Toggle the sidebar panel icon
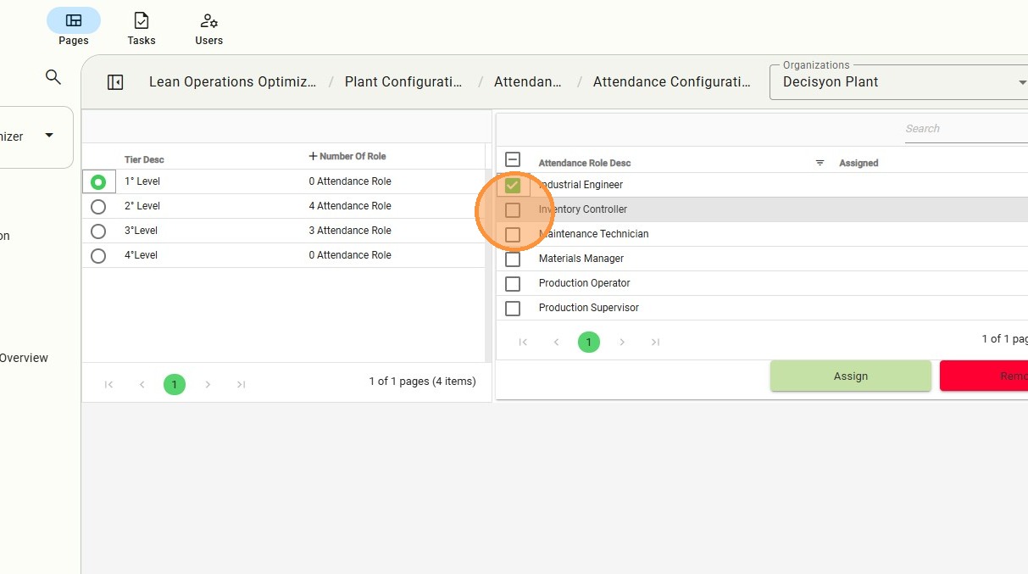Screen dimensions: 1028x574 (x=115, y=82)
